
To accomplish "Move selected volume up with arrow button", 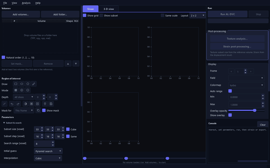I will click(x=68, y=64).
